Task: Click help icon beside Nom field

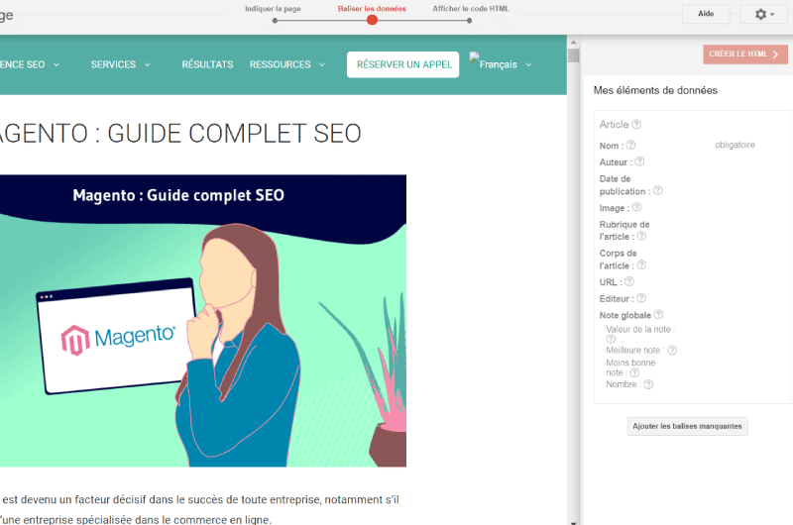Action: [630, 145]
